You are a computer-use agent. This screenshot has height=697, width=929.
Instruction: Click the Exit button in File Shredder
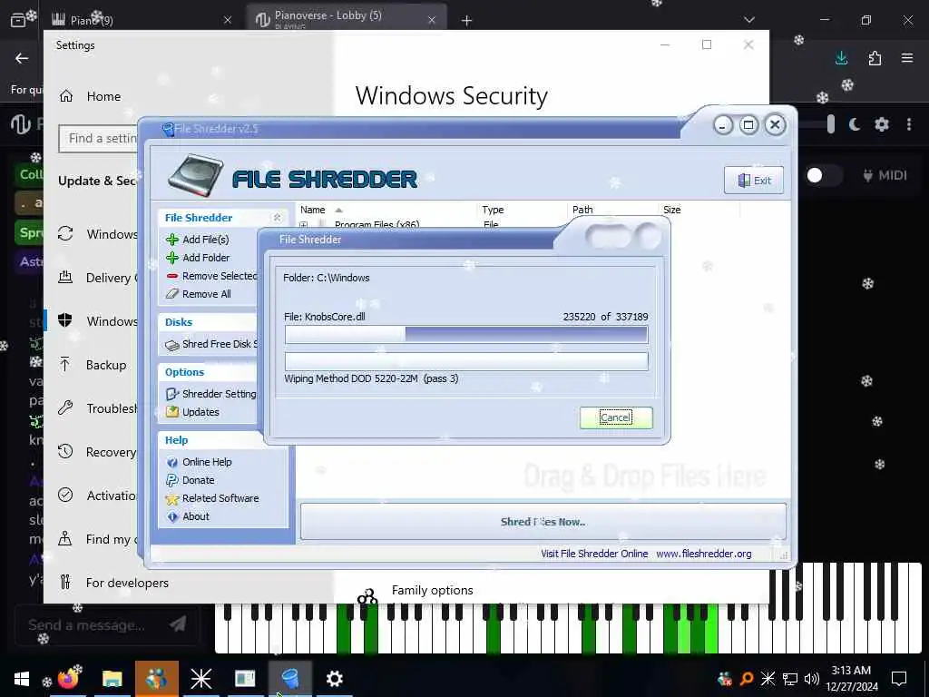(754, 181)
